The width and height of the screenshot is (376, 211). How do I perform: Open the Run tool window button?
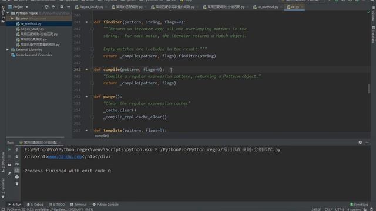[x=15, y=205]
